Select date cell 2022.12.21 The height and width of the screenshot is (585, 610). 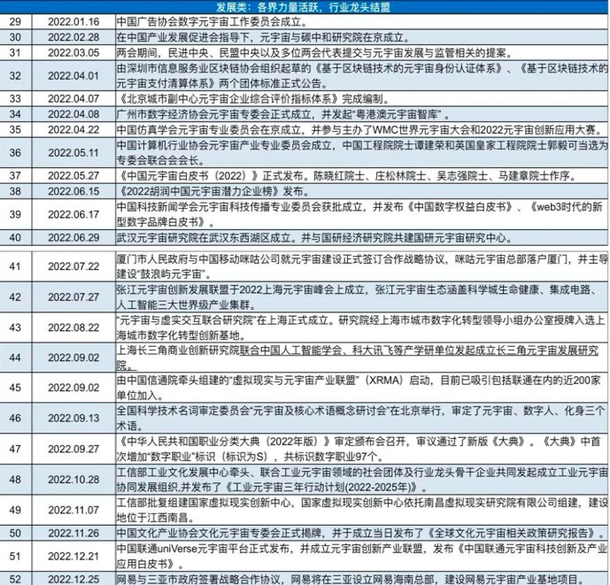[x=73, y=556]
